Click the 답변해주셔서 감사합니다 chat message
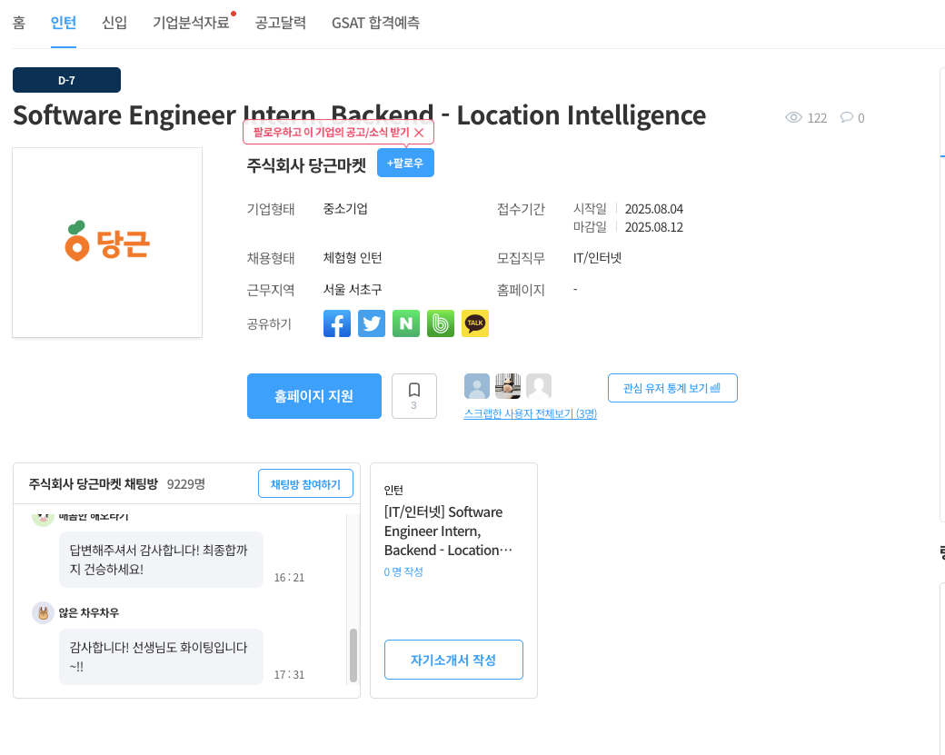 161,559
